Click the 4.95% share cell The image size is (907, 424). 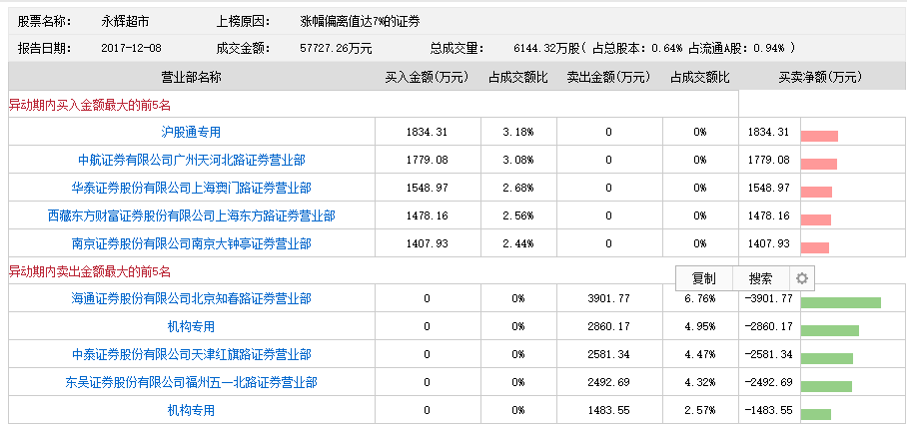pyautogui.click(x=700, y=326)
